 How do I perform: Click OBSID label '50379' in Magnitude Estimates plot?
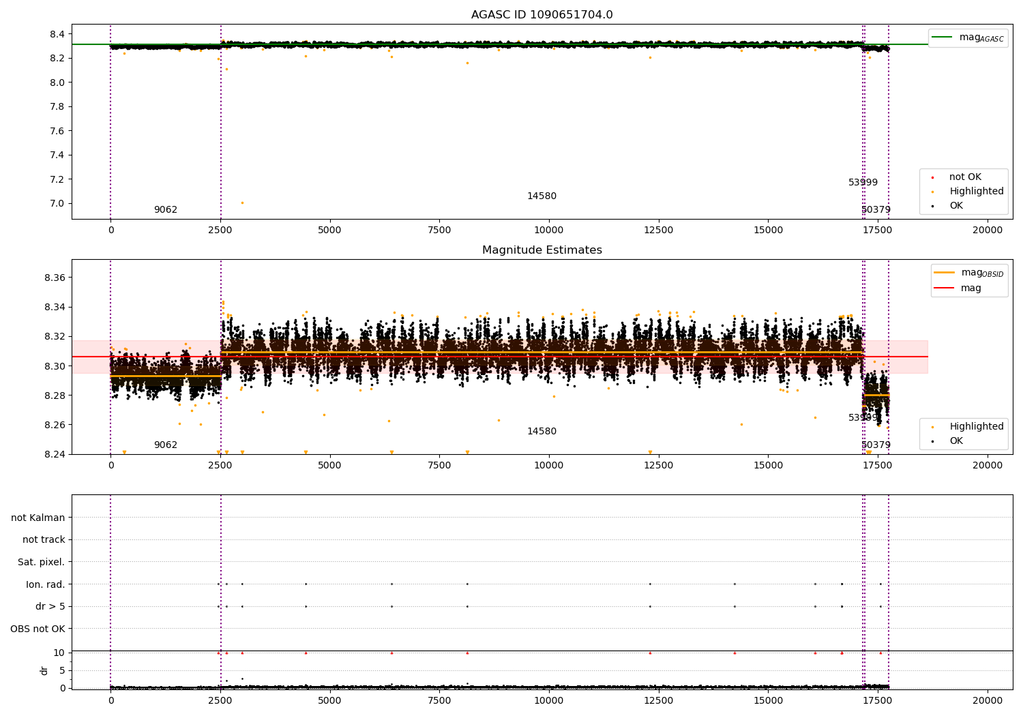click(876, 445)
